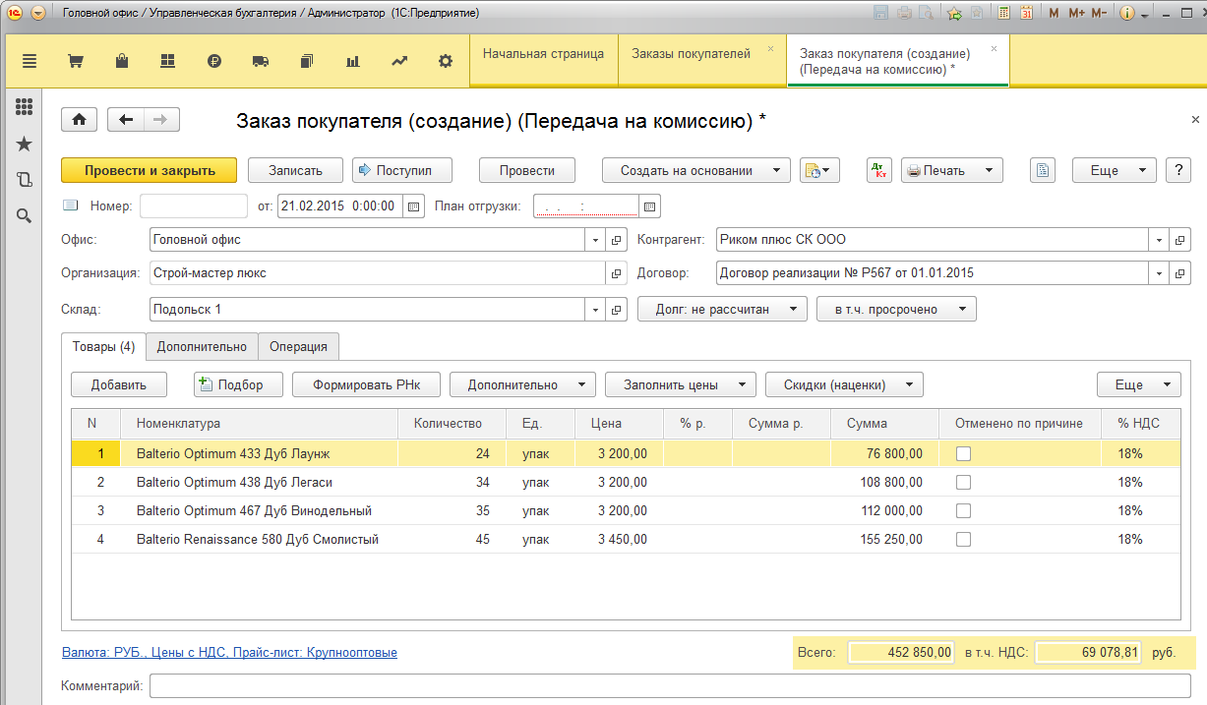Open the ruble money section

click(214, 61)
